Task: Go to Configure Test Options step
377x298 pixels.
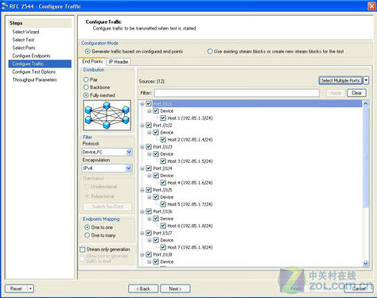Action: pos(34,72)
